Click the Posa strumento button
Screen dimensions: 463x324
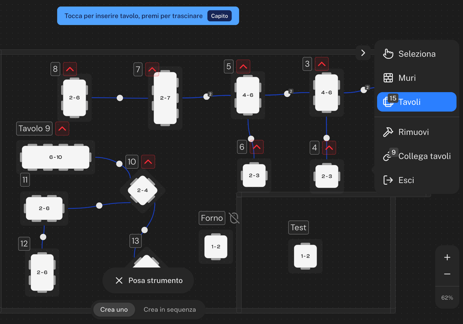point(148,280)
